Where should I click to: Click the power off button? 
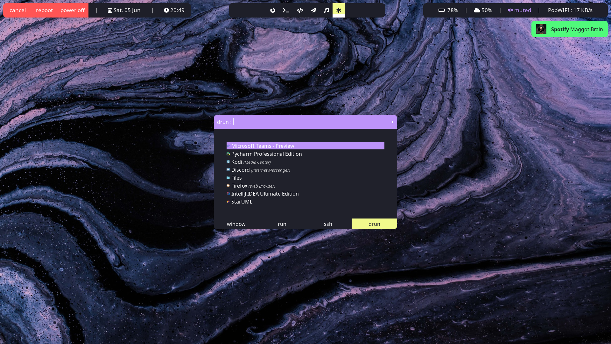coord(73,10)
